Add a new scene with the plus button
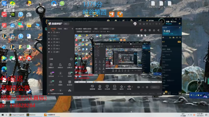Image resolution: width=209 pixels, height=117 pixels. click(x=72, y=29)
